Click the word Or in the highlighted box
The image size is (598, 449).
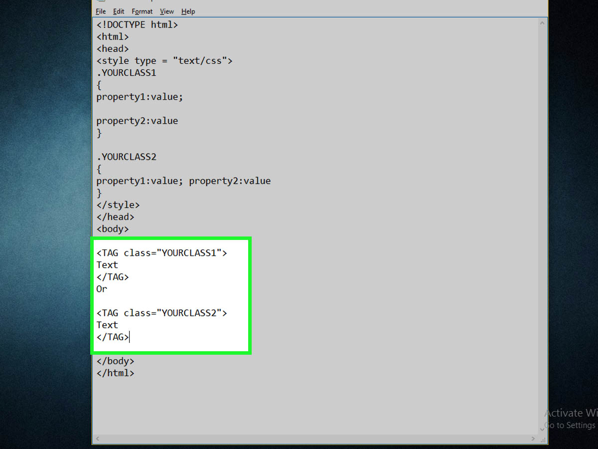point(102,289)
